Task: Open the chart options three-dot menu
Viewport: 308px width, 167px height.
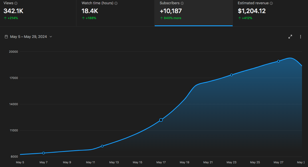Action: click(301, 36)
